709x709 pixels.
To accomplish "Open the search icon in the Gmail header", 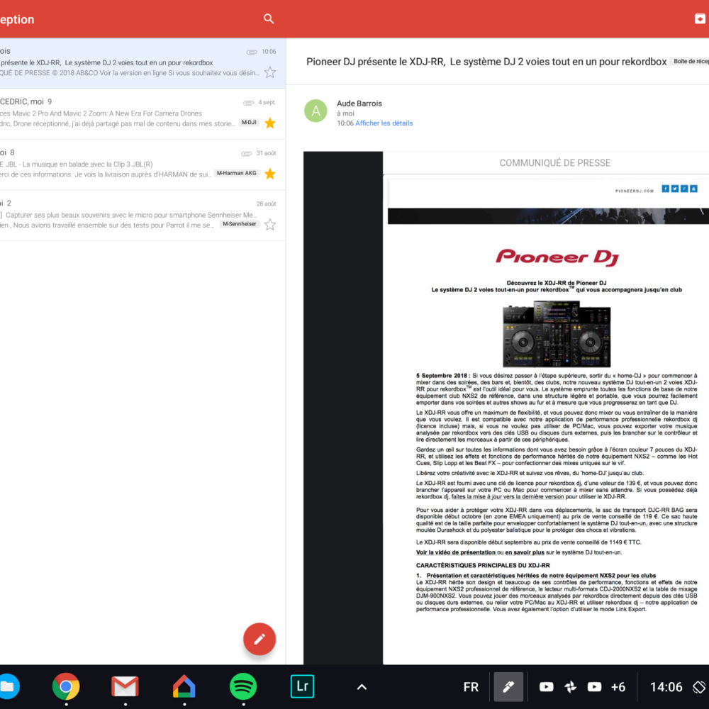I will click(269, 18).
